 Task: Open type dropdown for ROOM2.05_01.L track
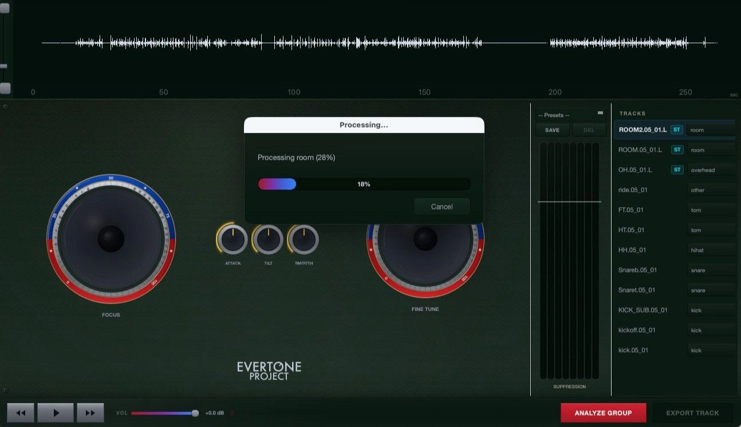711,130
